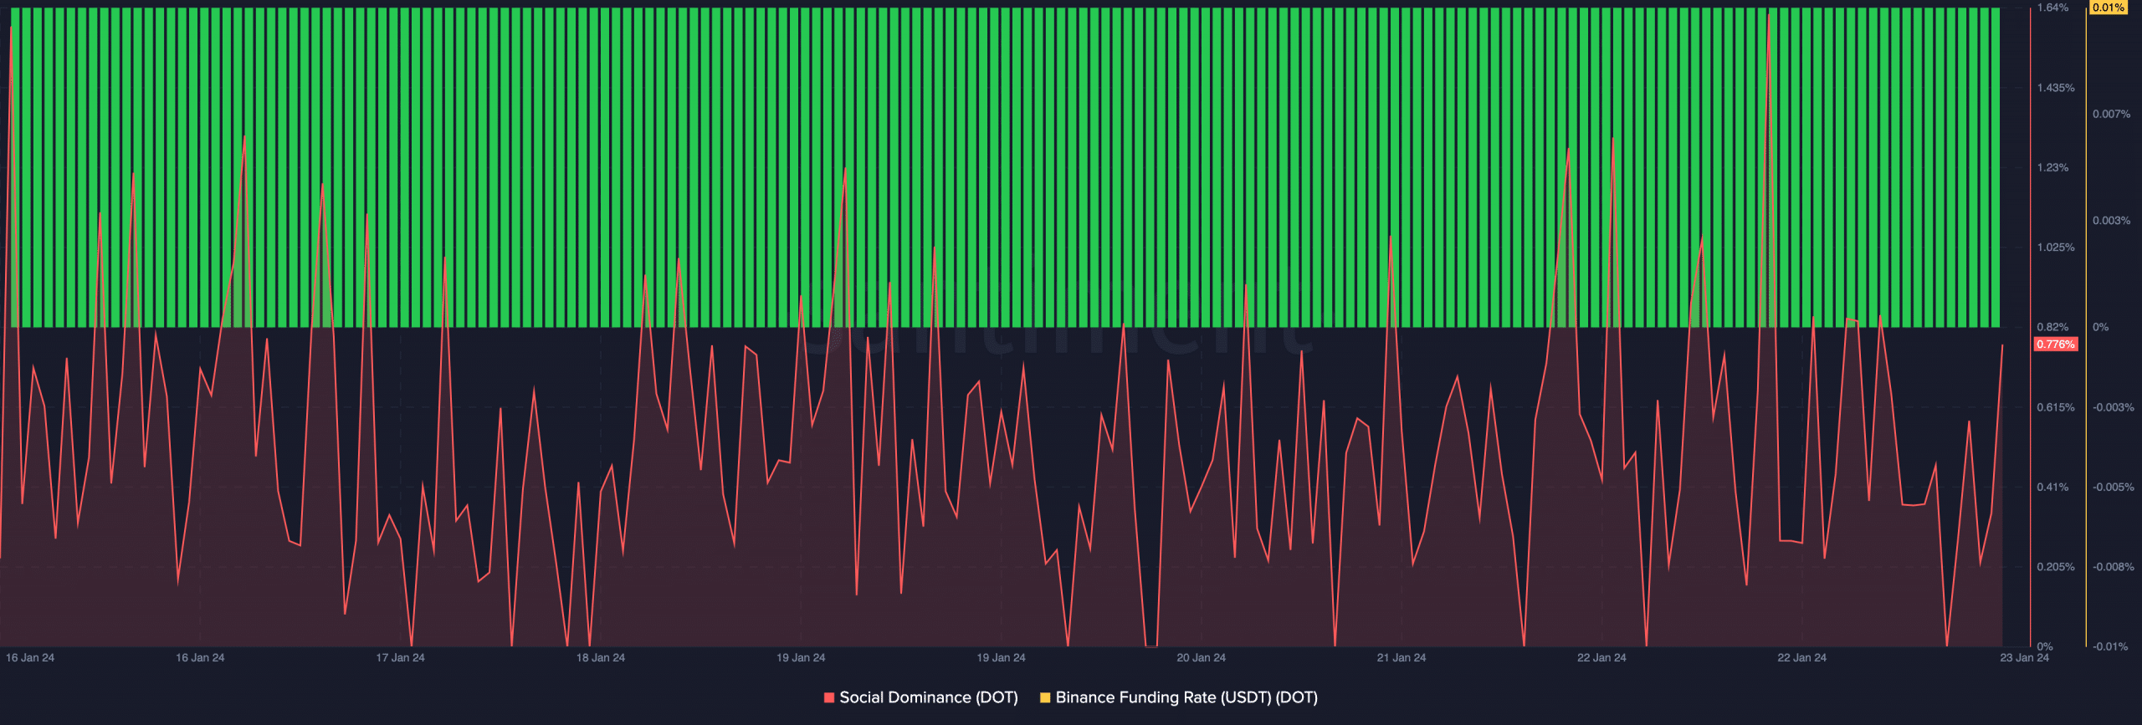Click the 18 Jan 24 date label
This screenshot has width=2142, height=725.
[x=601, y=658]
